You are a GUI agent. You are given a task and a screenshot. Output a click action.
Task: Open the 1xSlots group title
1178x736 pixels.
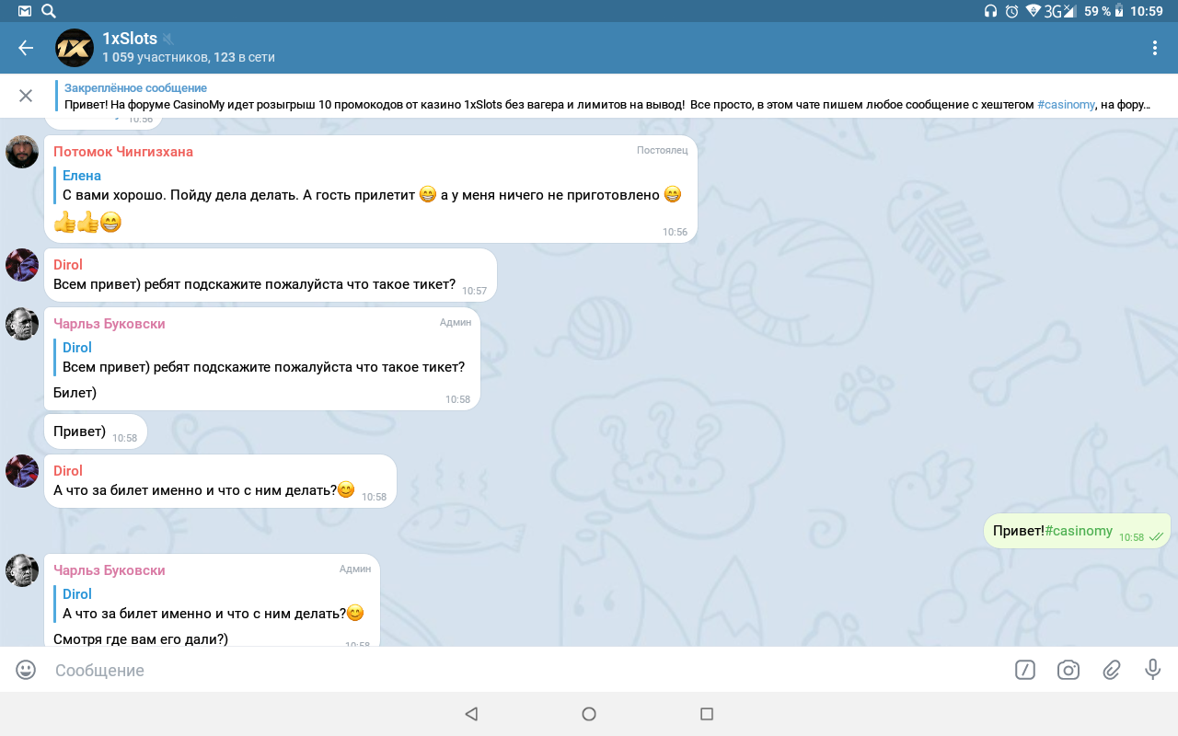coord(130,39)
